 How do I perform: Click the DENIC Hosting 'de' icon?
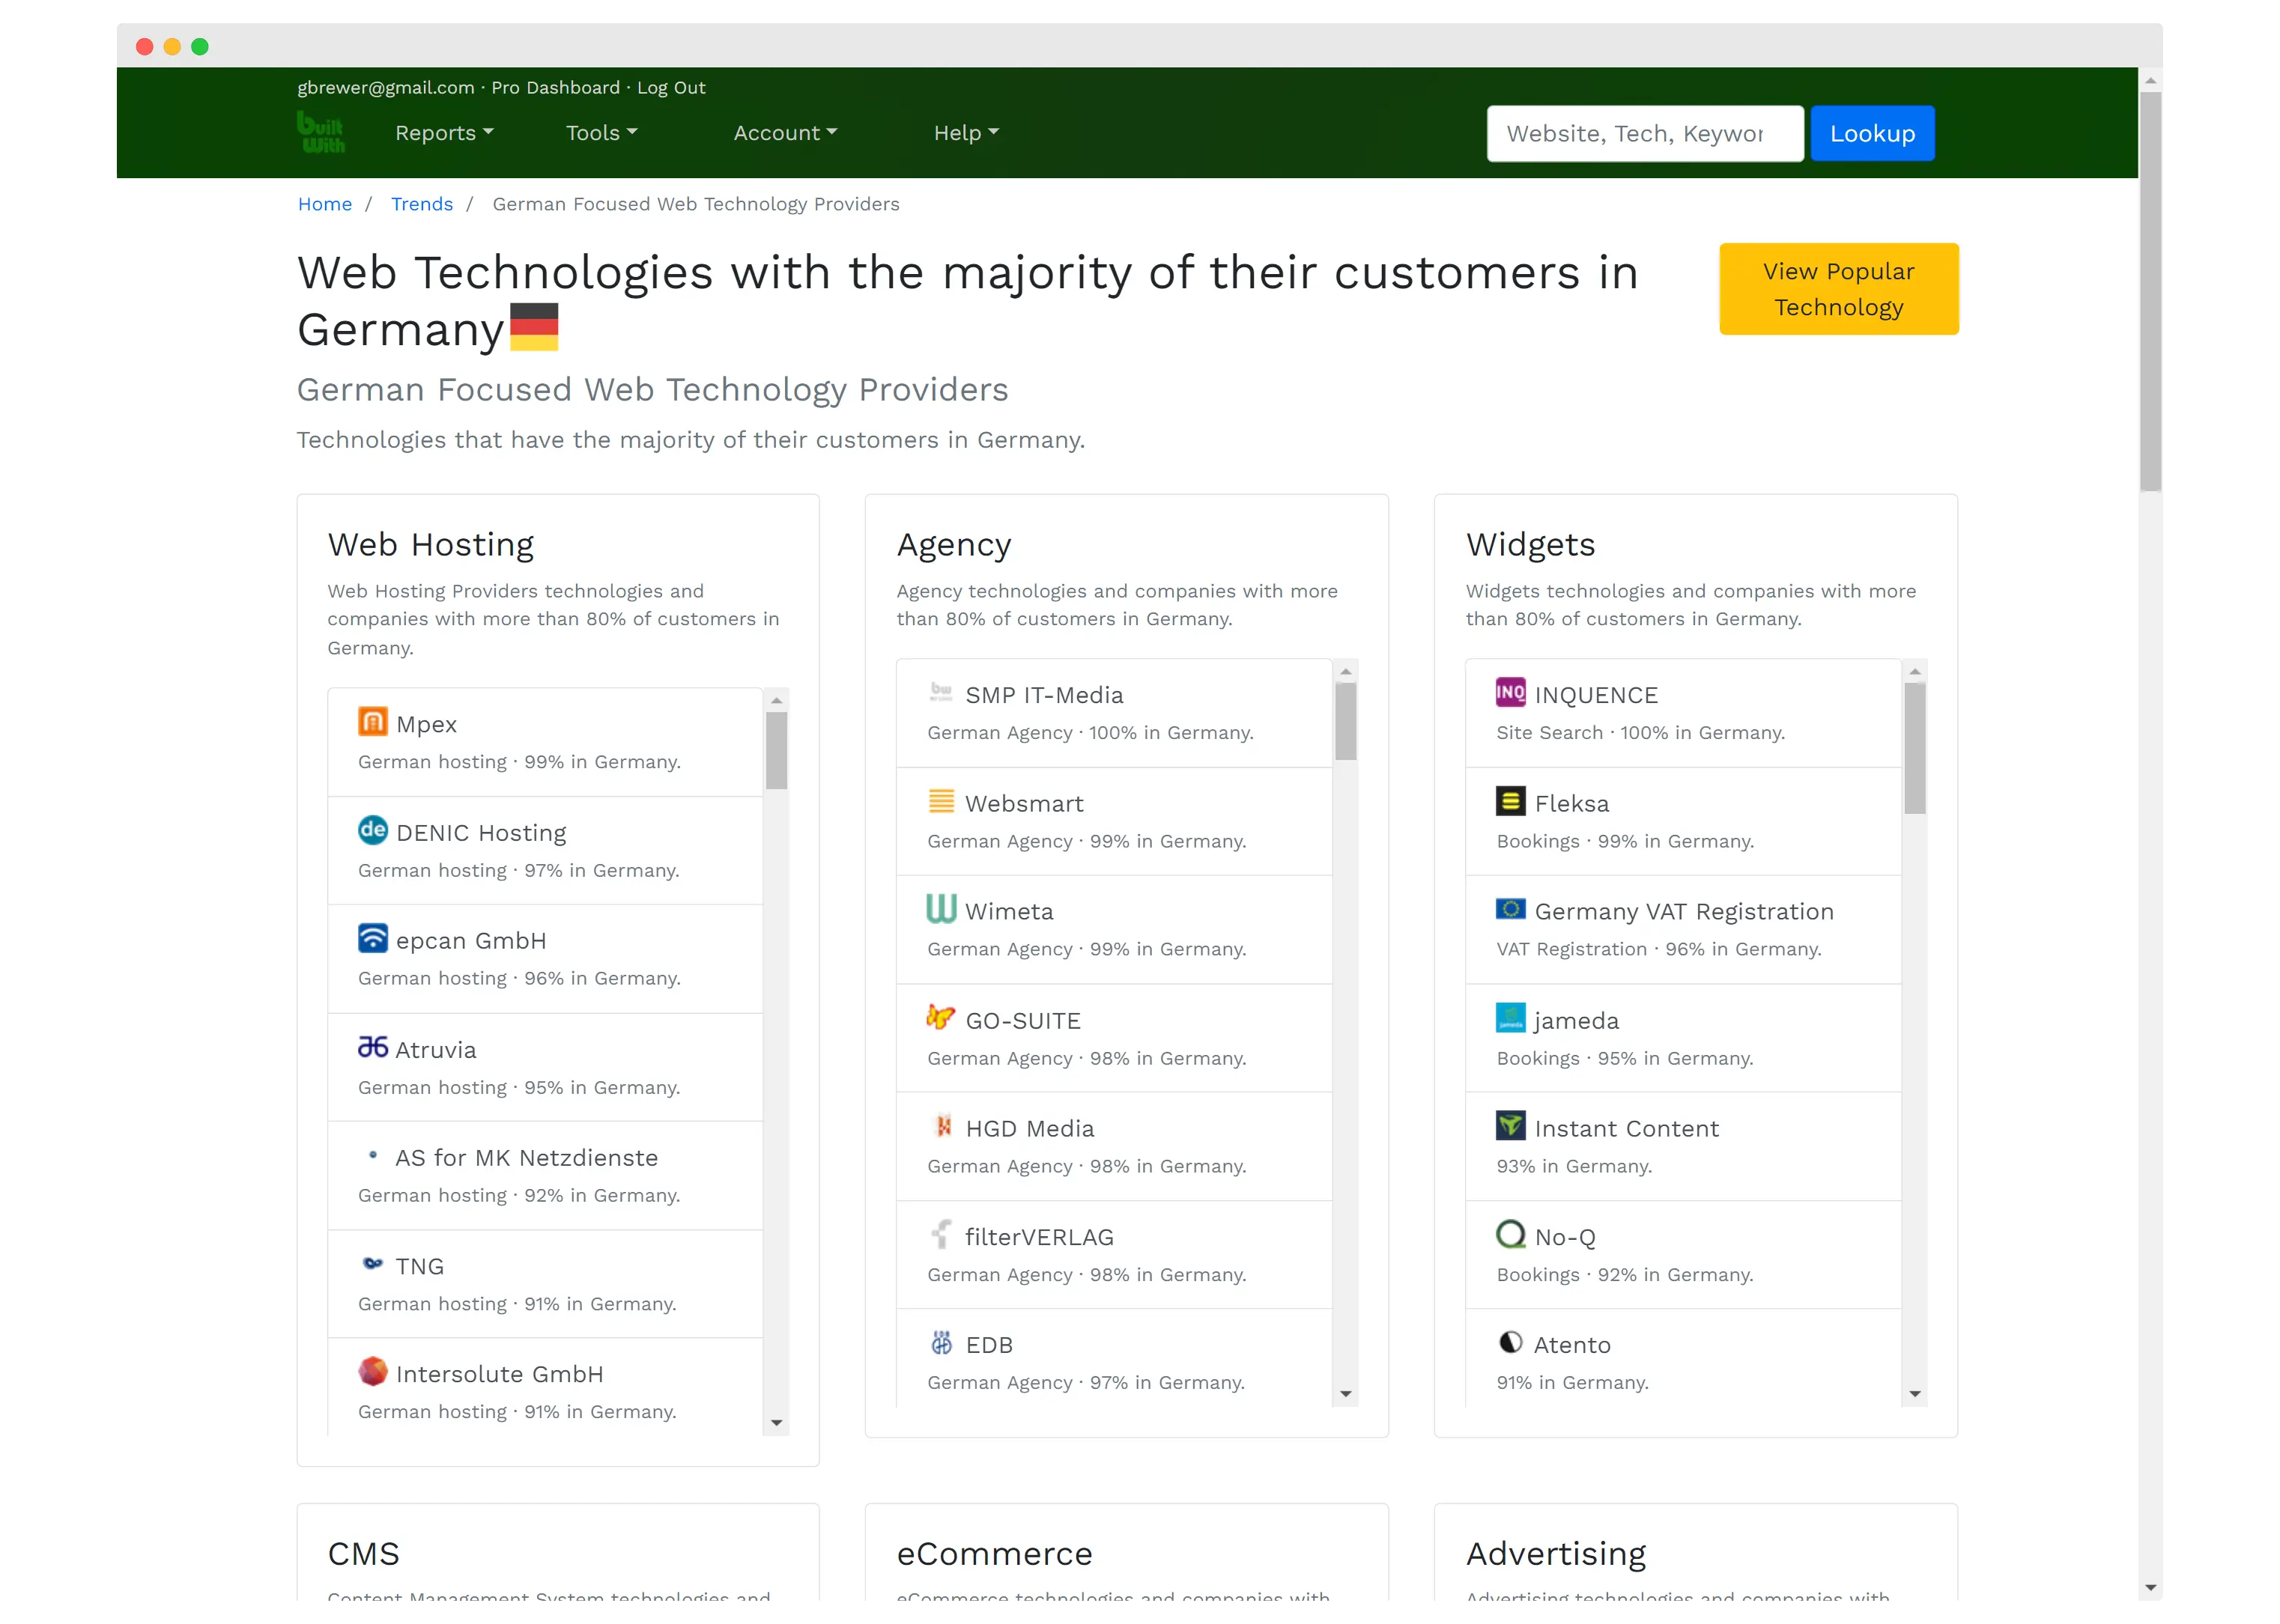click(x=372, y=830)
